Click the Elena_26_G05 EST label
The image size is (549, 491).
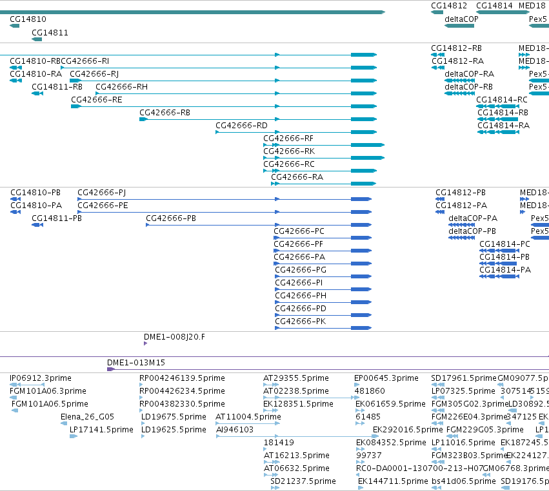tap(88, 417)
